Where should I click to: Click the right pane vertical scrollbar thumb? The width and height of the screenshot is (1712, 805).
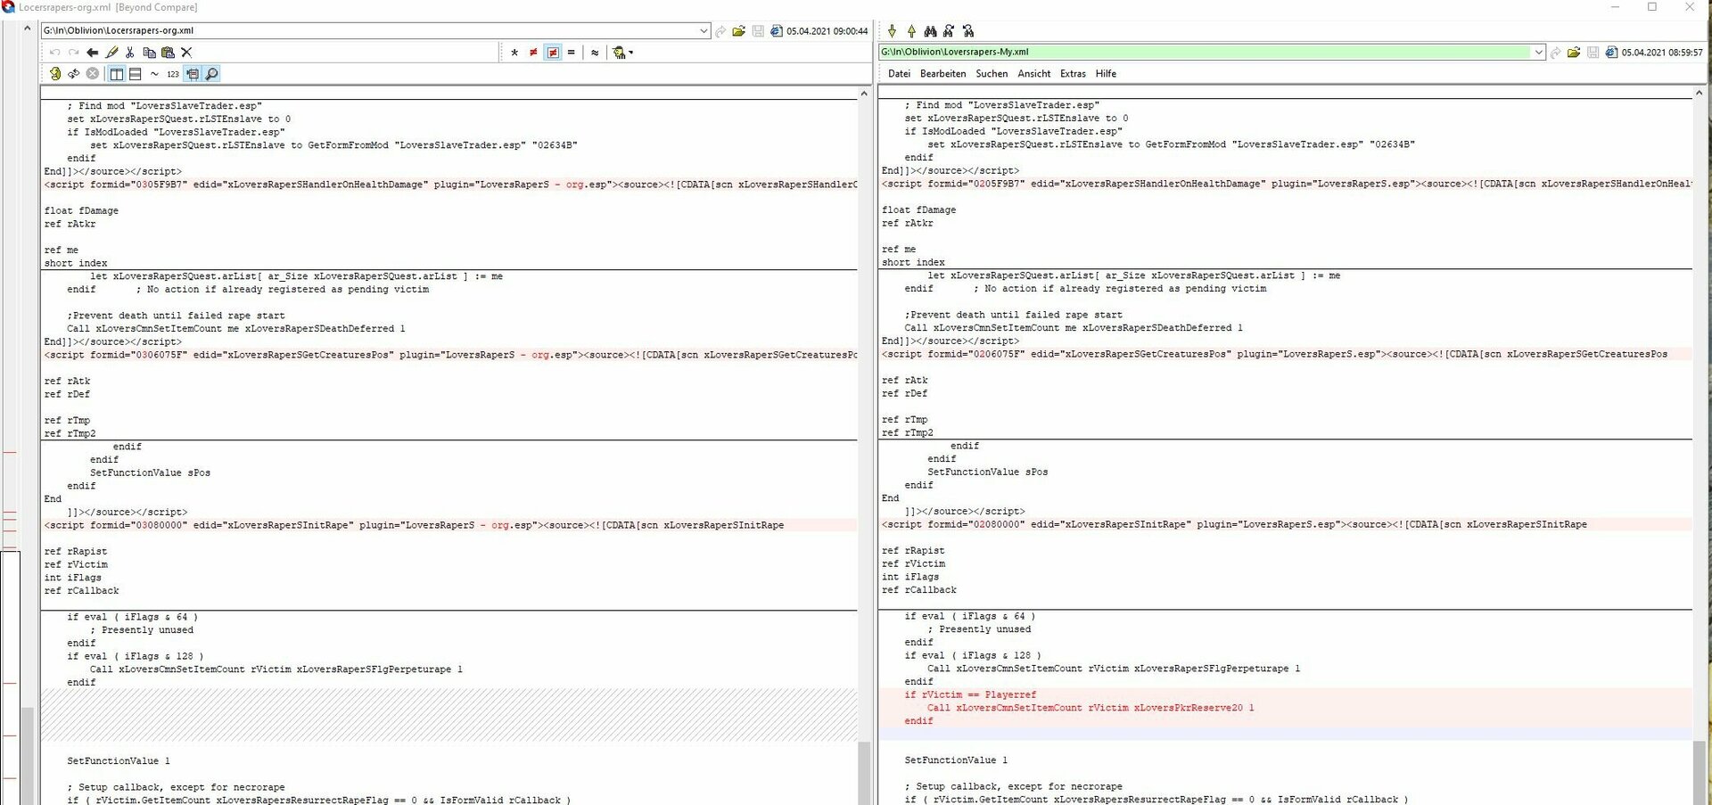pyautogui.click(x=1699, y=772)
